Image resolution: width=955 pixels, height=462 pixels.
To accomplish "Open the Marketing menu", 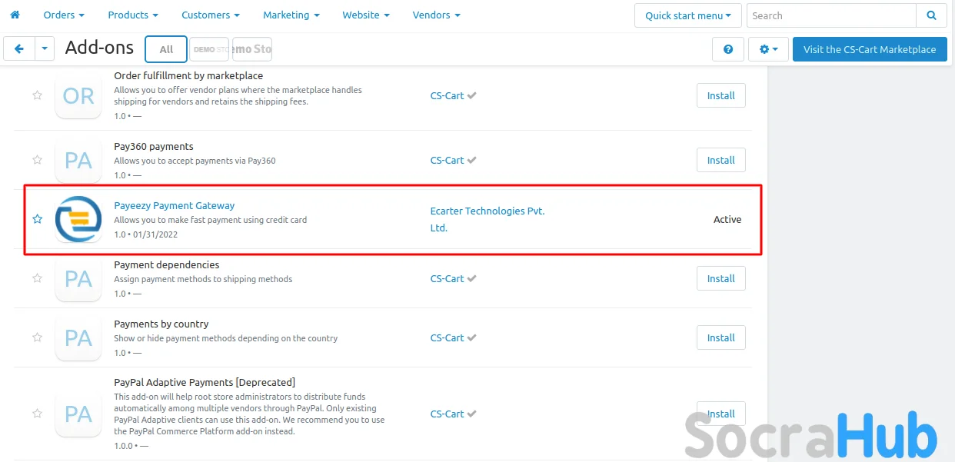I will tap(291, 15).
